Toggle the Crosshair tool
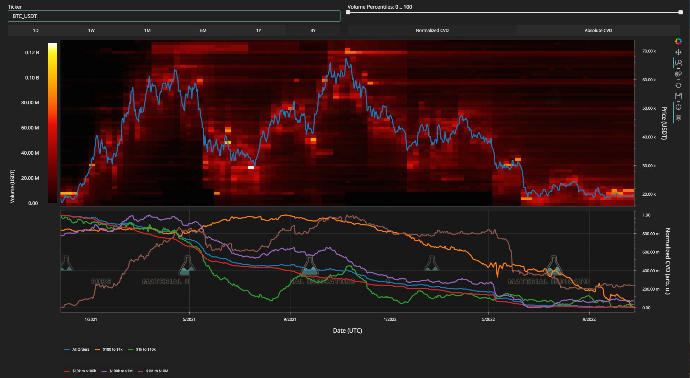The image size is (690, 378). [x=678, y=107]
